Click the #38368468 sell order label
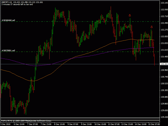168x126 pixels. [x=8, y=20]
